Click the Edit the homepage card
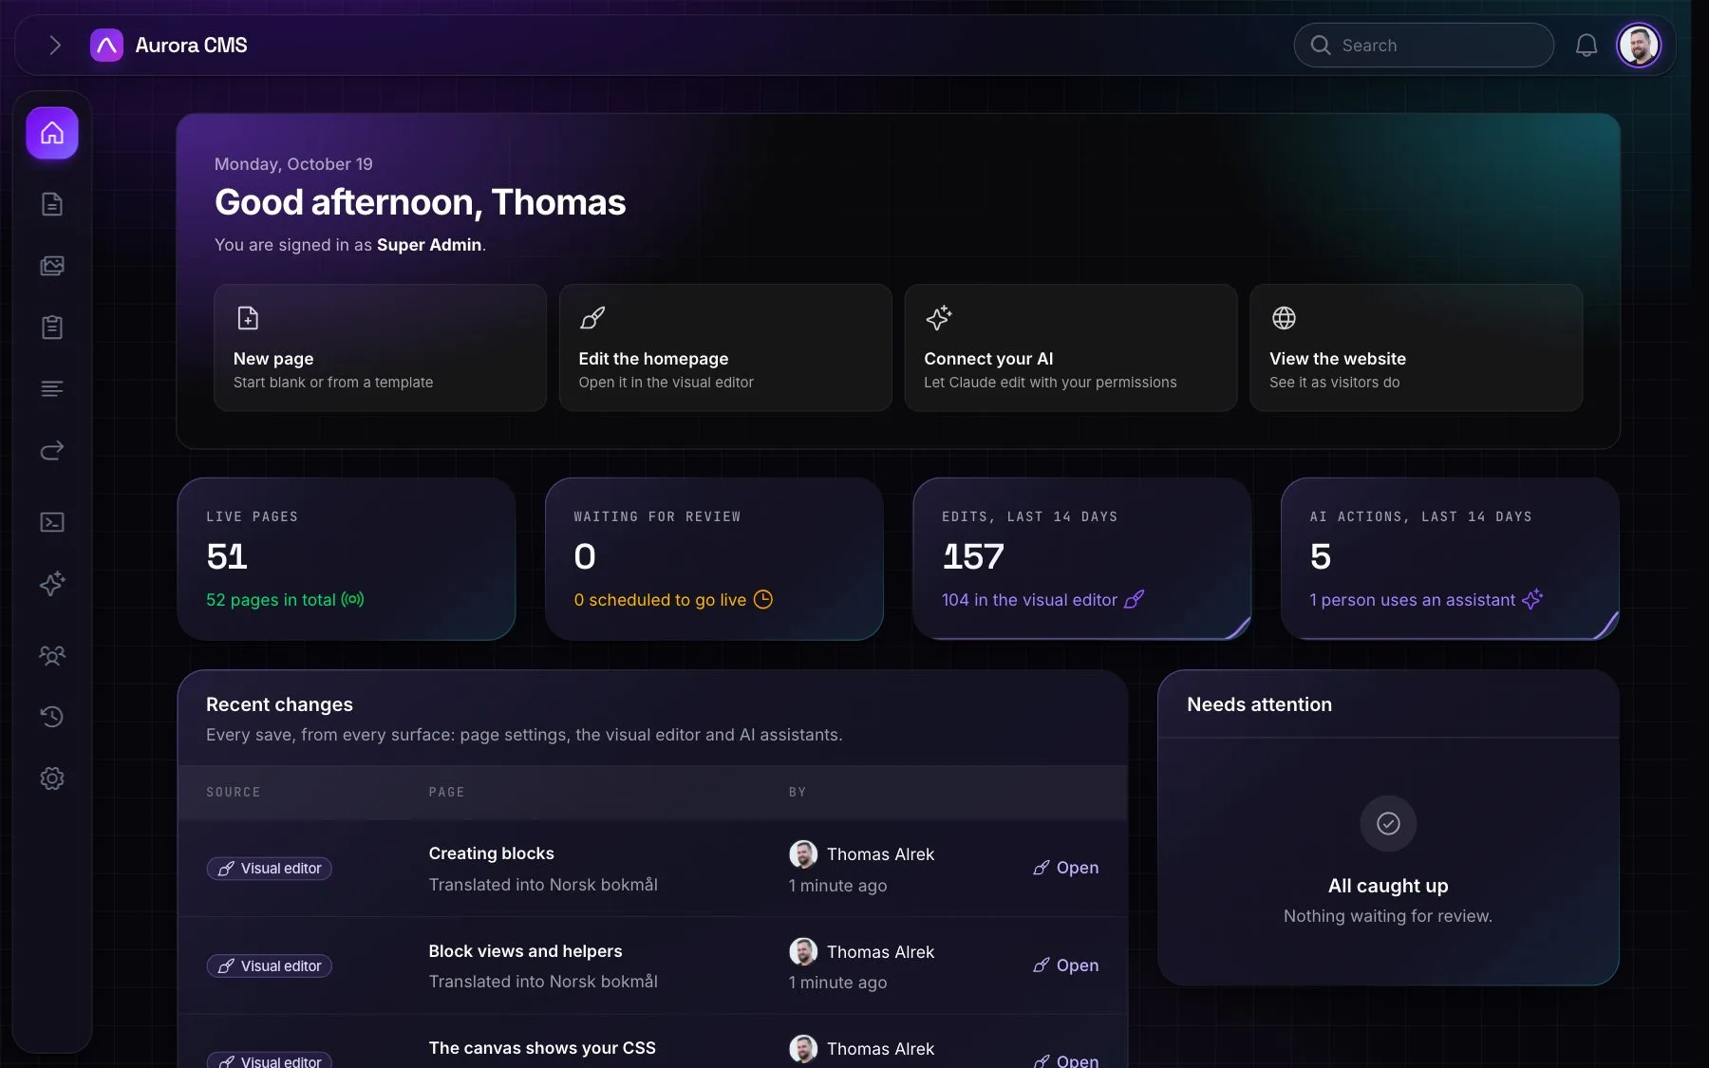The width and height of the screenshot is (1709, 1068). pos(725,347)
